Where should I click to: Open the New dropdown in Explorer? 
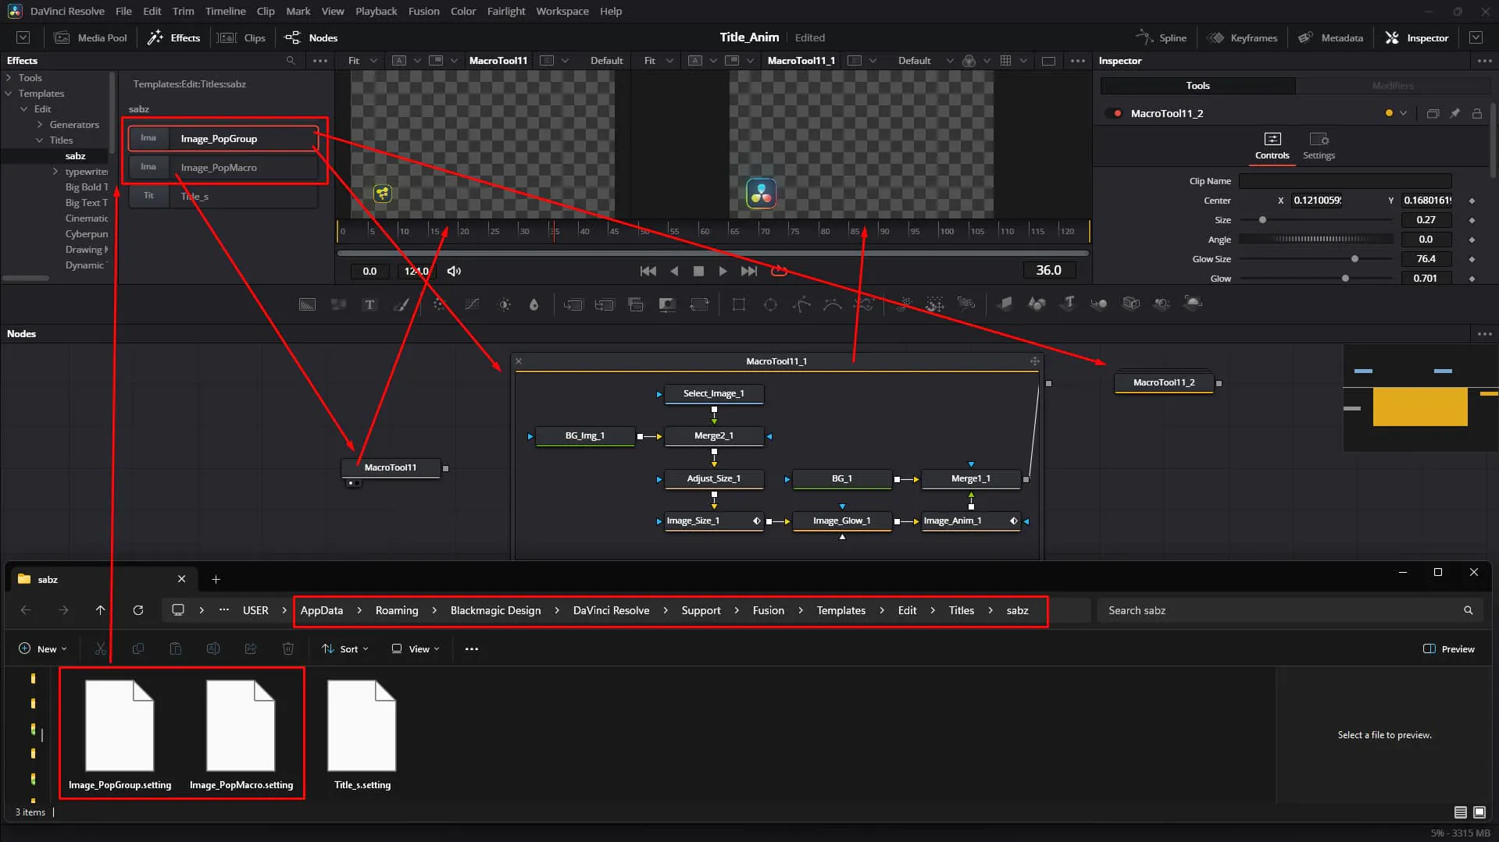pos(43,648)
